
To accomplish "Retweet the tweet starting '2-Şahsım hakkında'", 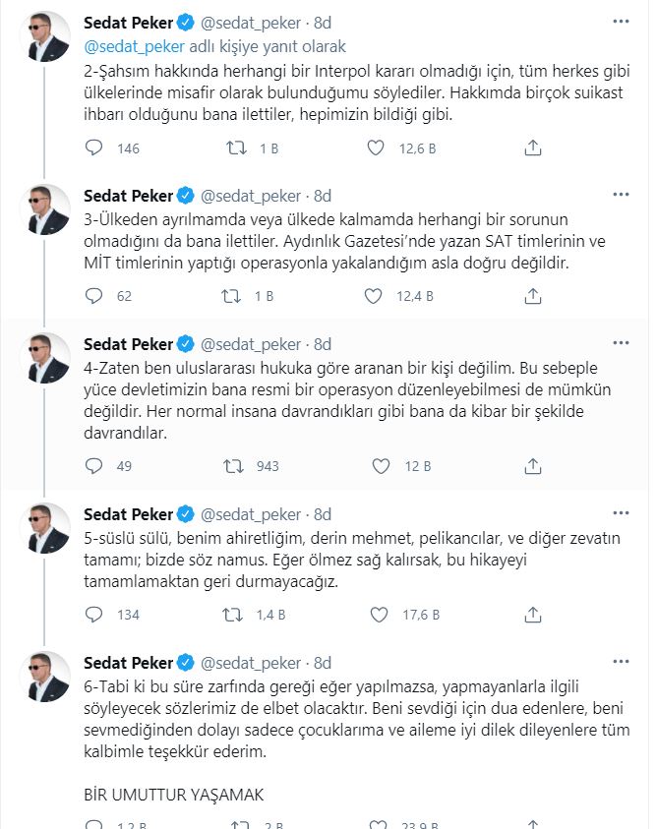I will coord(236,148).
